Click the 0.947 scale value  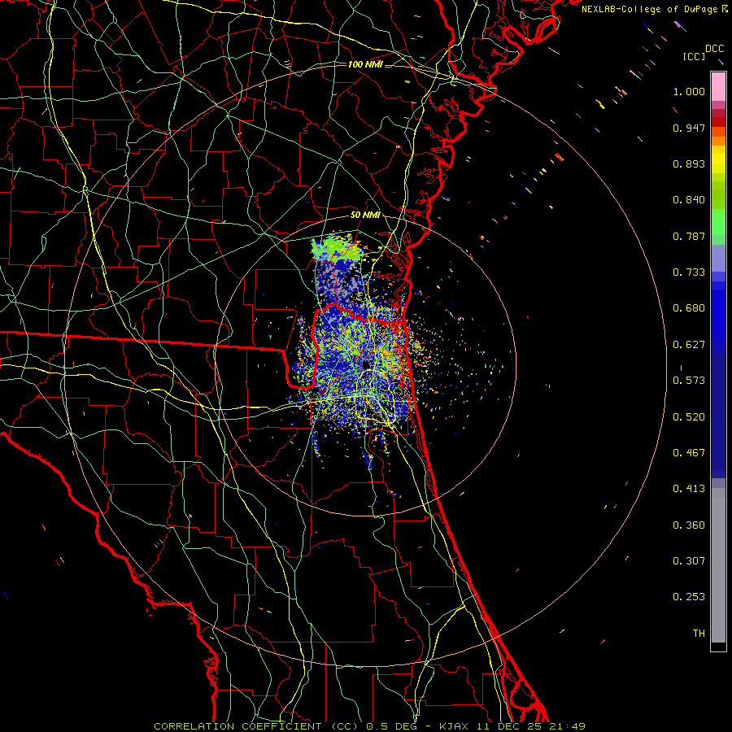pyautogui.click(x=689, y=128)
